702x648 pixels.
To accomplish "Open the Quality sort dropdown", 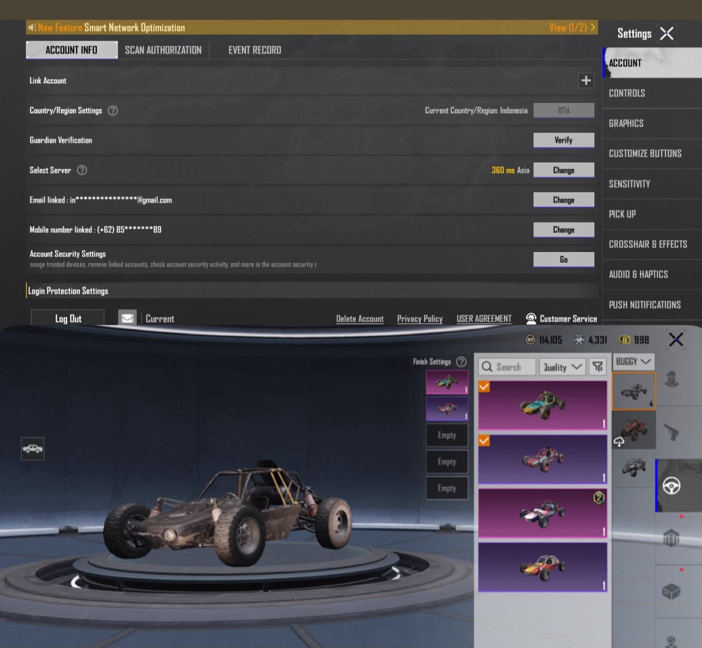I will (562, 367).
